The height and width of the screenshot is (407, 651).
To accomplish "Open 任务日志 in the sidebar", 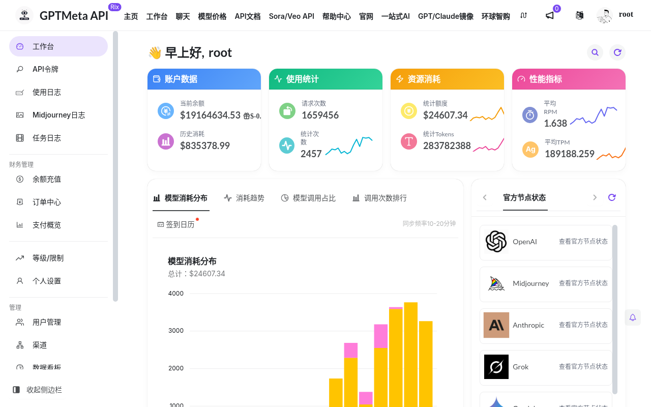I will [x=58, y=138].
